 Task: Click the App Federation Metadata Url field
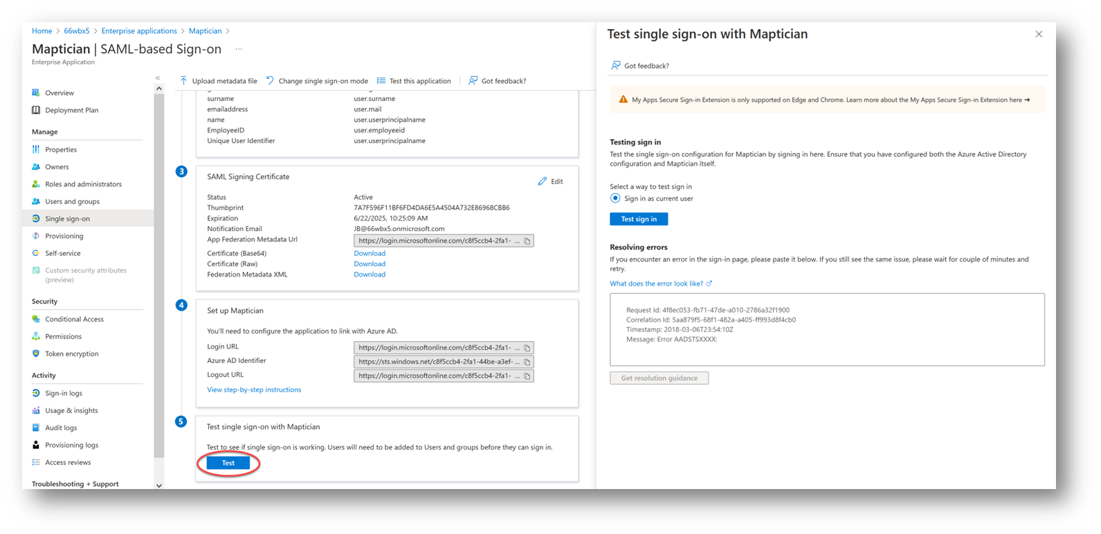click(x=444, y=241)
